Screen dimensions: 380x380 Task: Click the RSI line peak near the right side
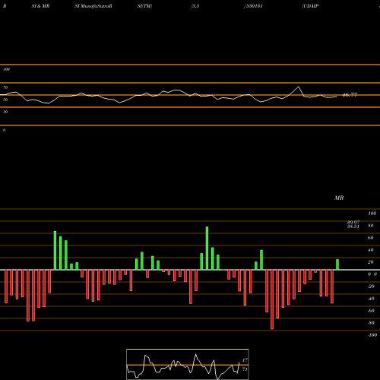point(299,87)
